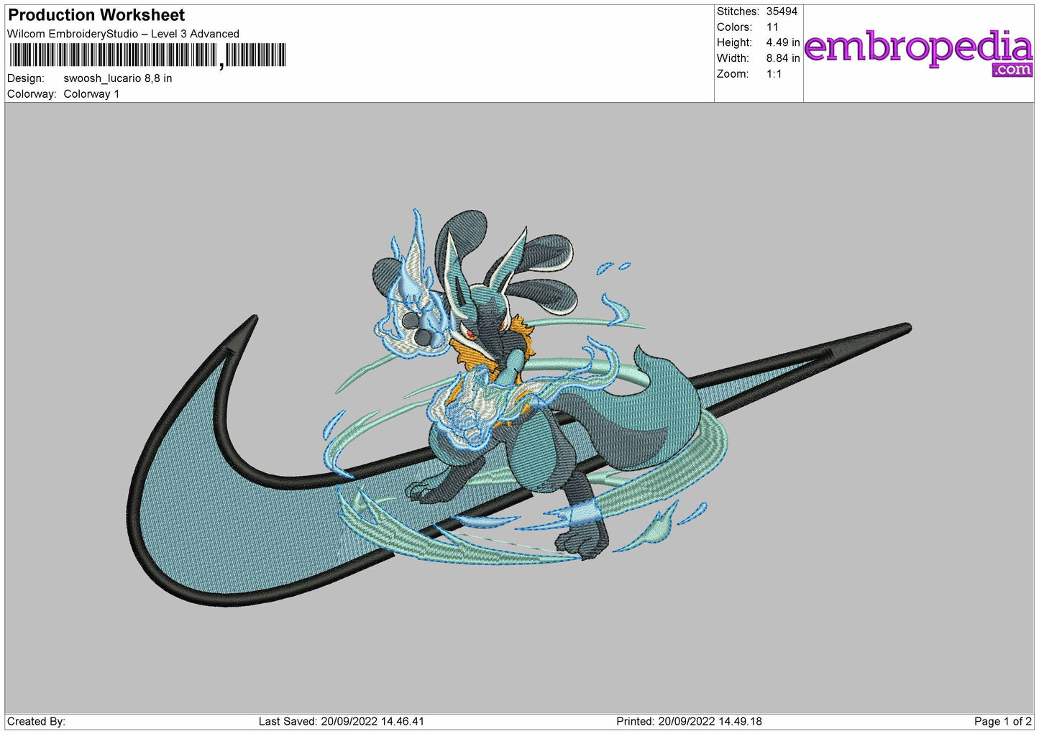This screenshot has width=1039, height=734.
Task: Click the Colorway: label
Action: [x=31, y=94]
